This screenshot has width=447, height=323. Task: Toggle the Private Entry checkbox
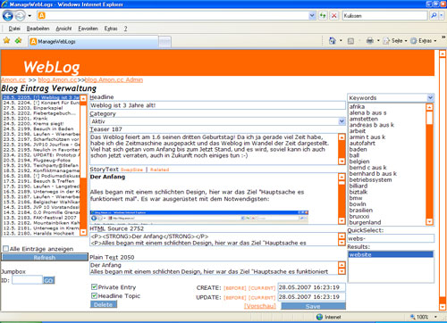coord(94,287)
